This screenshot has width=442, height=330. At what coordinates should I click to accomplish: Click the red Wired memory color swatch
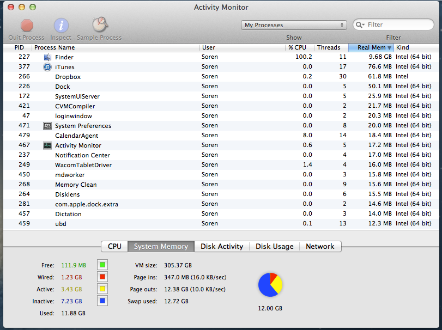click(102, 277)
